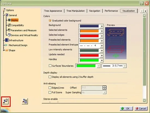Select the Visualization tab
This screenshot has height=113, width=150.
coord(128,11)
